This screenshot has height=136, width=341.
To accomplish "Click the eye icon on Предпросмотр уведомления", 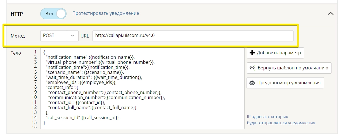I will tap(252, 83).
